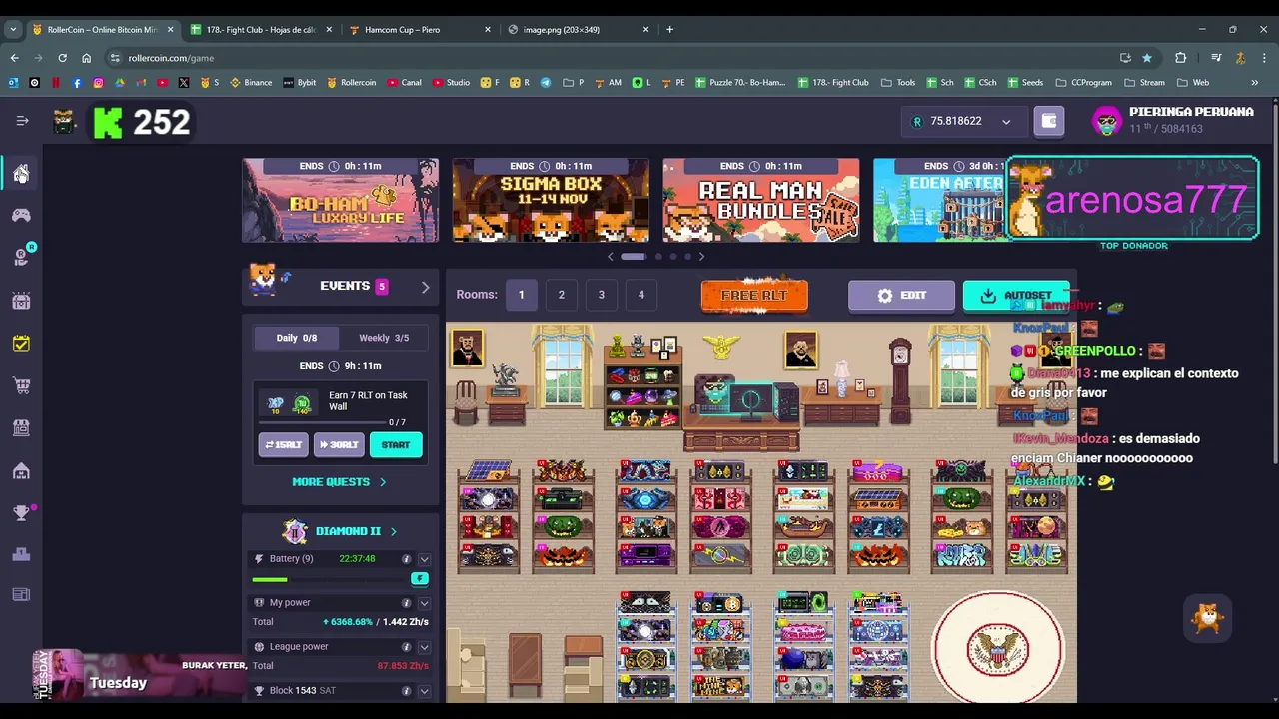Reload the Rollercoin page
The image size is (1279, 719).
[62, 58]
